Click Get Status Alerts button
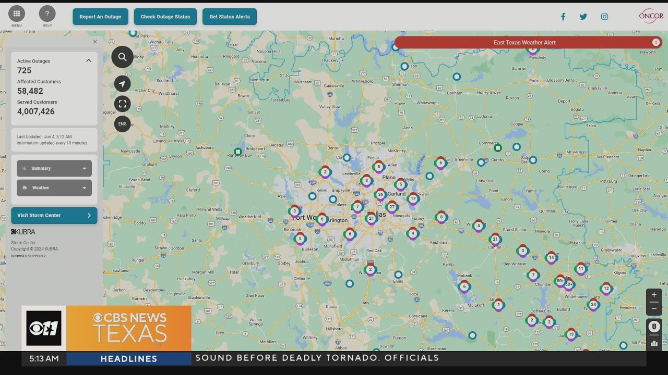The image size is (668, 375). 230,17
